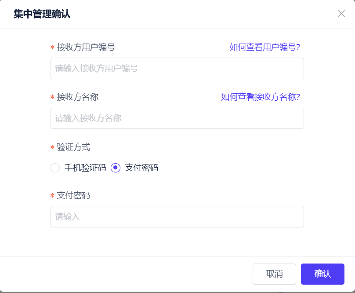
Task: Click the red asterisk beside 接收方用户编号
Action: click(52, 48)
